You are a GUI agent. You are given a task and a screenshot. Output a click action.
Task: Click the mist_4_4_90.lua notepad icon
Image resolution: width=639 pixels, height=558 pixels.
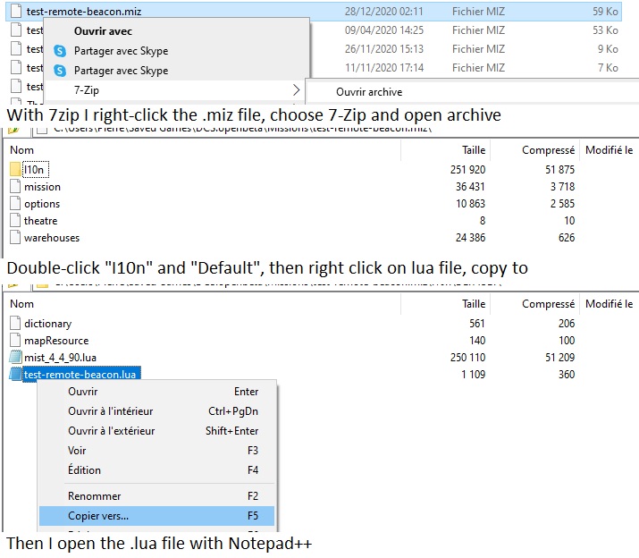point(15,358)
